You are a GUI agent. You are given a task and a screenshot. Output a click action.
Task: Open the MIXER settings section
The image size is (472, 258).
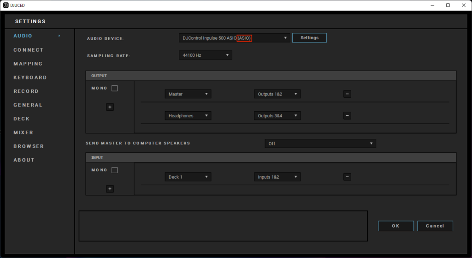pyautogui.click(x=23, y=132)
